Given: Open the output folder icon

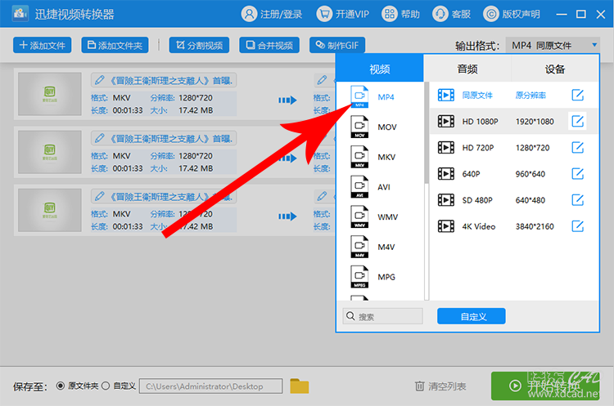Looking at the screenshot, I should (x=300, y=386).
